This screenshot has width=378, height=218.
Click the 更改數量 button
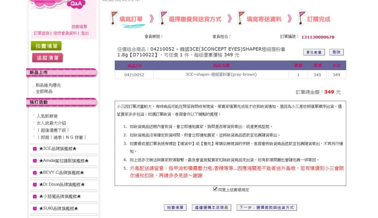click(x=314, y=52)
